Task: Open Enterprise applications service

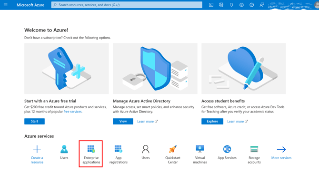Action: coord(91,154)
